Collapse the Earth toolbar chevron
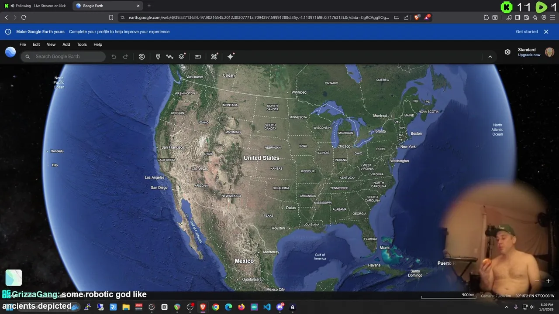The image size is (559, 314). coord(490,57)
